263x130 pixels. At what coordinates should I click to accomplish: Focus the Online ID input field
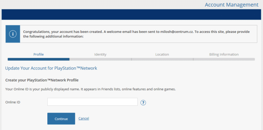[92, 102]
